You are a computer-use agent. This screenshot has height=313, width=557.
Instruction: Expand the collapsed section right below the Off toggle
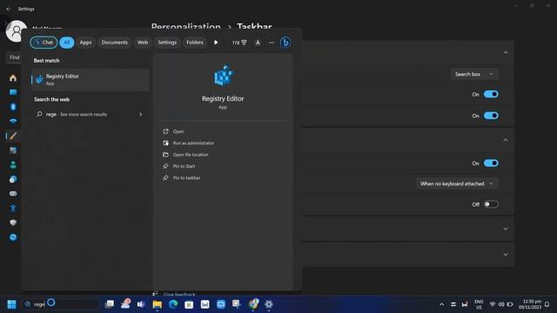pos(506,229)
